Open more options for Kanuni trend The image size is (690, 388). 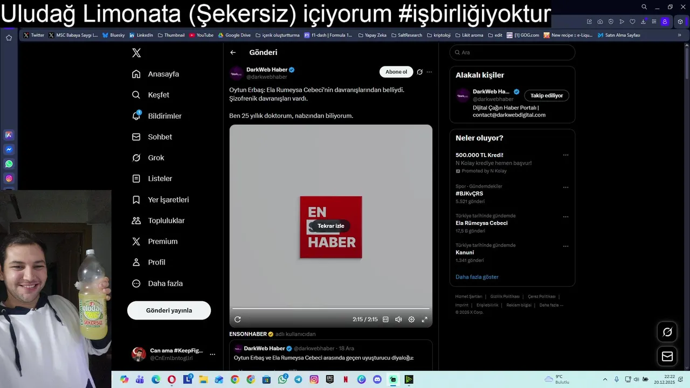tap(565, 246)
